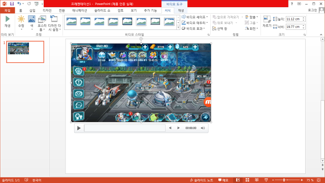Click the 높이 height input field
The width and height of the screenshot is (325, 183).
pos(294,19)
